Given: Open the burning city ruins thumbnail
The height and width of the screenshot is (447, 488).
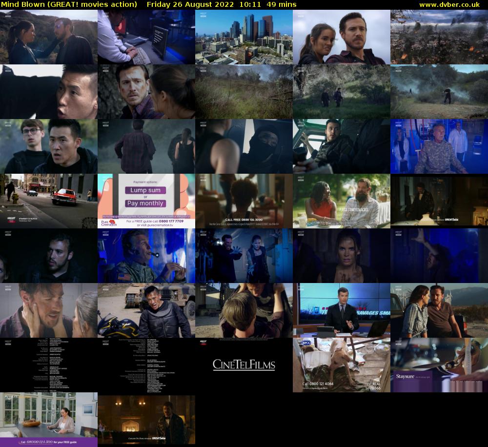Looking at the screenshot, I should tap(439, 37).
